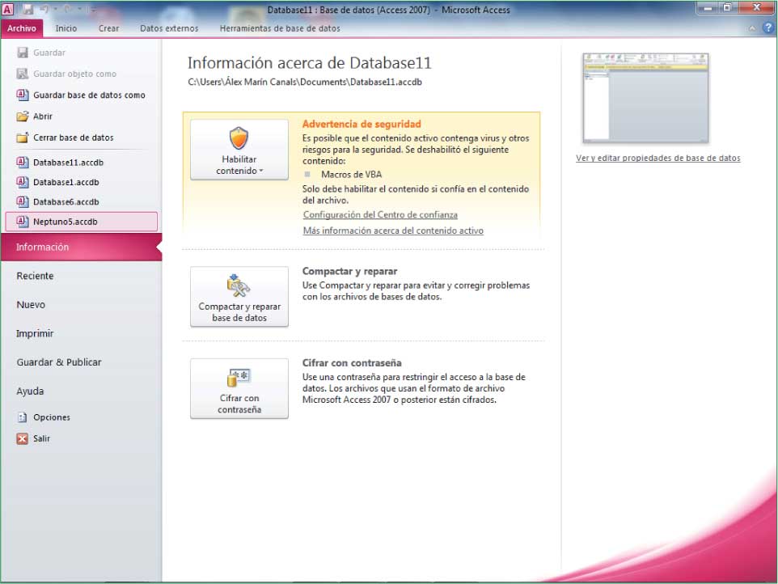The height and width of the screenshot is (584, 778).
Task: Click the Abrir label
Action: (x=43, y=116)
